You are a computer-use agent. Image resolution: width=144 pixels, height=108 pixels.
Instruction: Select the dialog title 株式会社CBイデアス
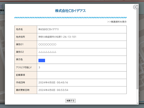point(70,11)
